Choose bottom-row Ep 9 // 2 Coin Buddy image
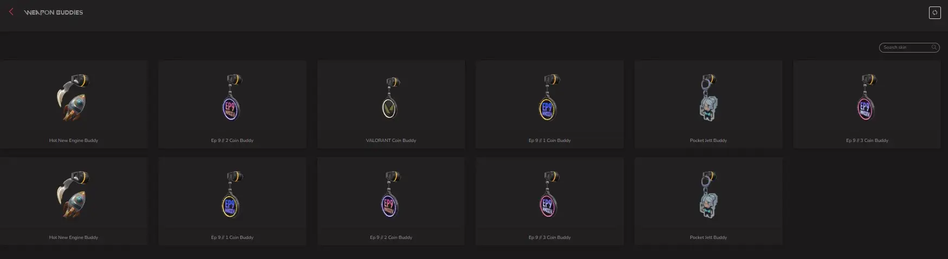The height and width of the screenshot is (259, 948). [391, 195]
